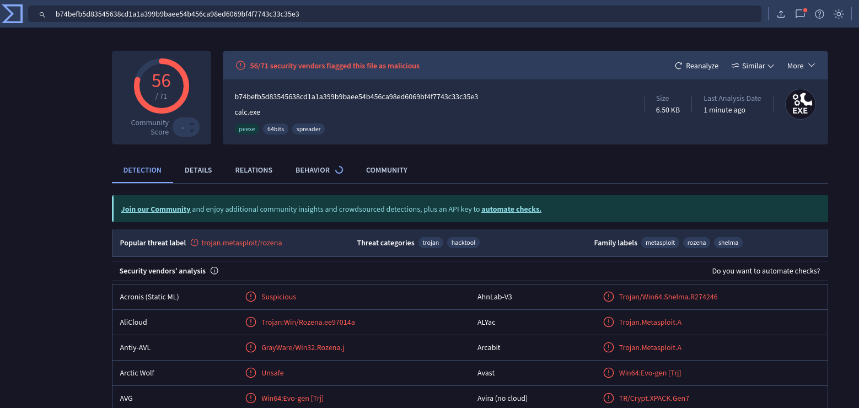This screenshot has width=859, height=408.
Task: Click the magnifying glass search icon
Action: tap(42, 14)
